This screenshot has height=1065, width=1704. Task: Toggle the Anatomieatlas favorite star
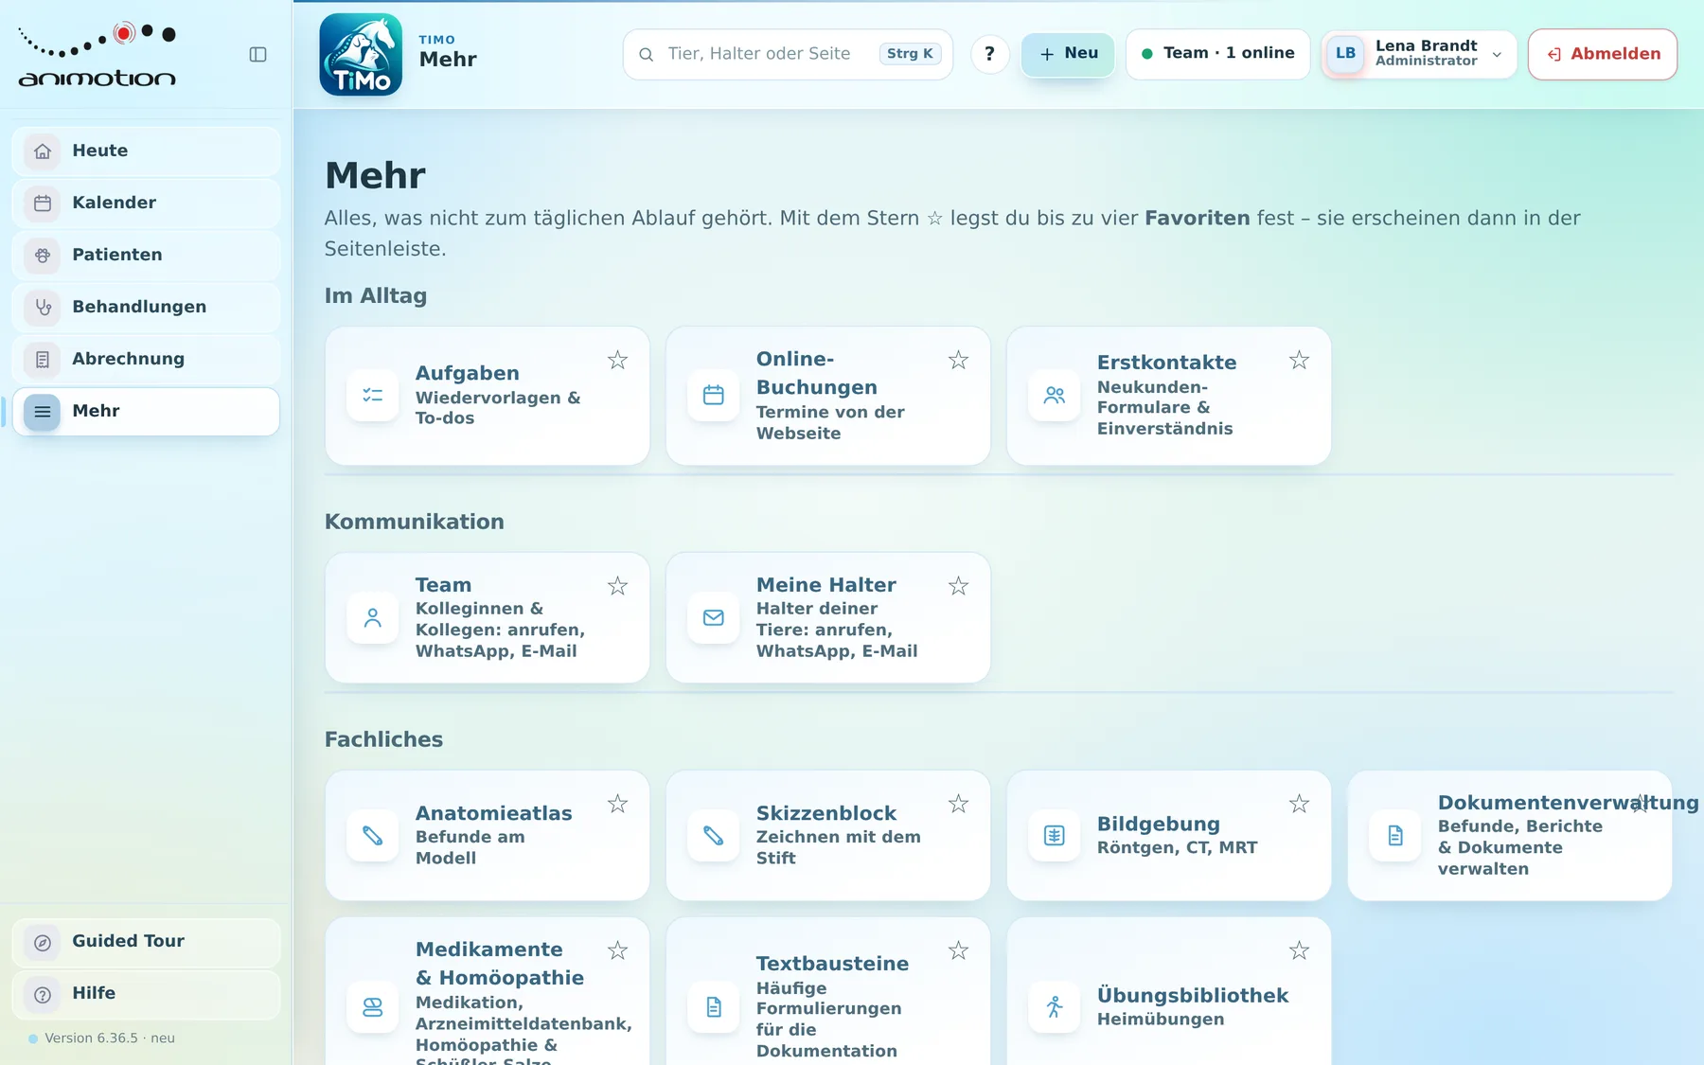click(x=617, y=804)
